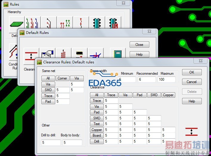Viewport: 211px width, 156px height.
Task: Click All button in Same net section
Action: tap(48, 78)
